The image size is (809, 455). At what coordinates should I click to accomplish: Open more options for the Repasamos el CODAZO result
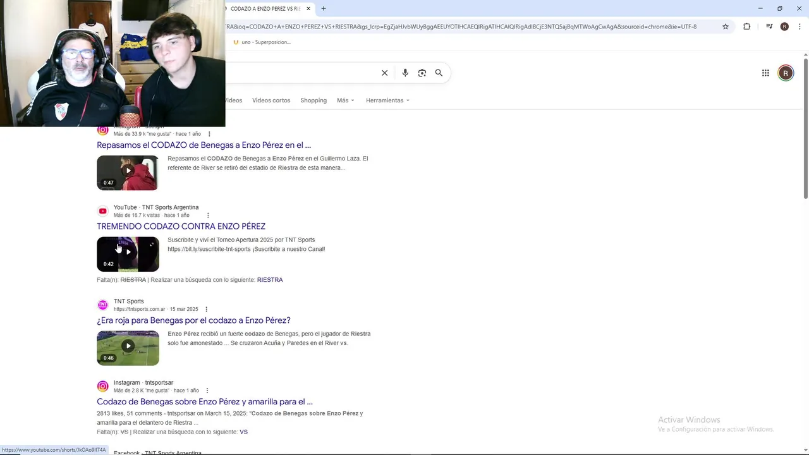[209, 134]
